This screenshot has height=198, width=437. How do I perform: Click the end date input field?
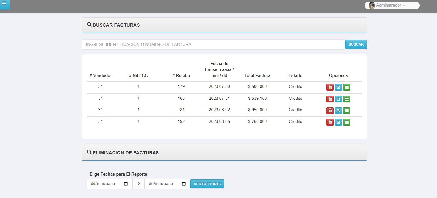(162, 184)
